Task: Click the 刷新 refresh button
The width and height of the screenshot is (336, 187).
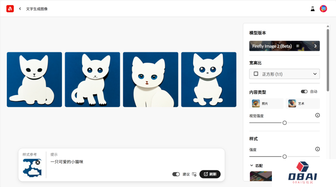Action: [210, 174]
